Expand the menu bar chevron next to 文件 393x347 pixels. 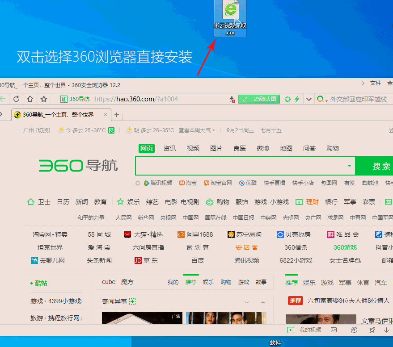(x=363, y=83)
